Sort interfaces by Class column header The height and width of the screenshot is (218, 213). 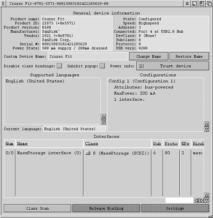coord(91,144)
